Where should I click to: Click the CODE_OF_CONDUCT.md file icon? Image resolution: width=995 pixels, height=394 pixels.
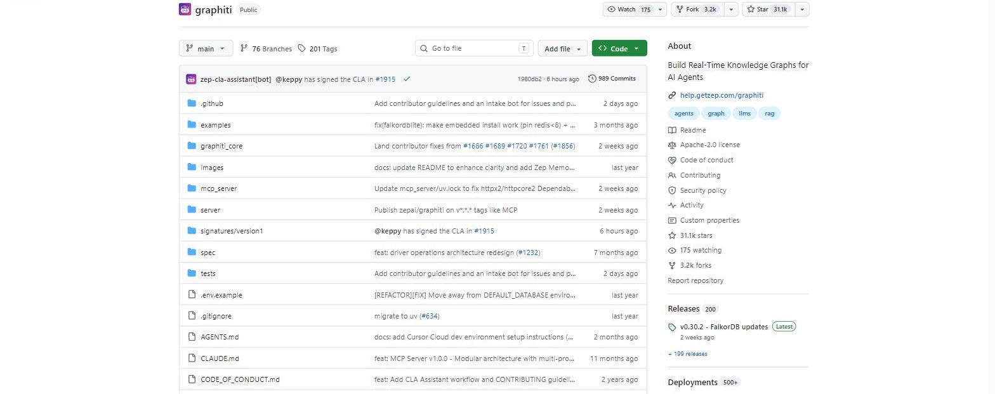click(x=192, y=380)
